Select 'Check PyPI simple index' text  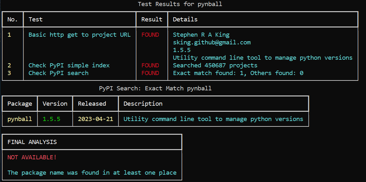[69, 65]
